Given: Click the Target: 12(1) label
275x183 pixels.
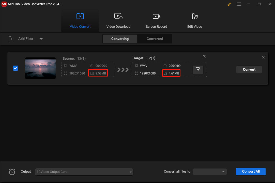Looking at the screenshot, I should pyautogui.click(x=144, y=58).
